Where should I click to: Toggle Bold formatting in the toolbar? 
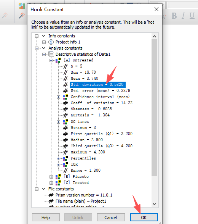[174, 16]
